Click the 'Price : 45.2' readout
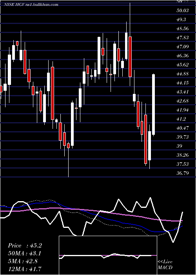This screenshot has height=275, width=196. point(25,246)
